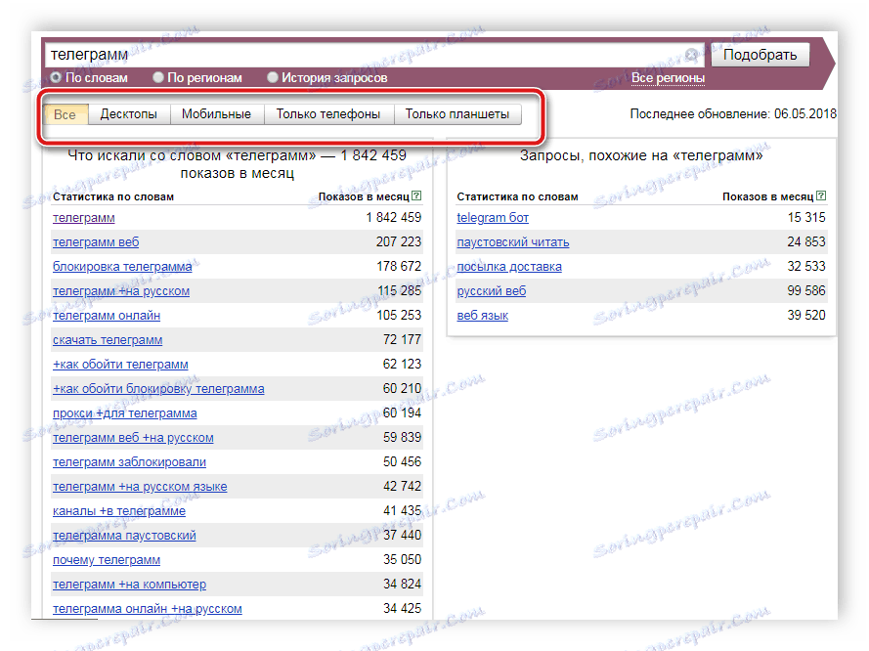869x651 pixels.
Task: Open the "веб язык" link
Action: coord(482,316)
